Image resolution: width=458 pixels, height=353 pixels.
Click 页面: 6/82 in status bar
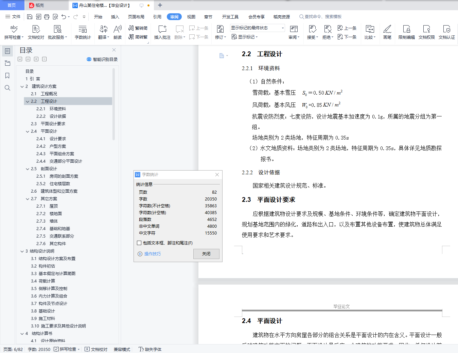pyautogui.click(x=13, y=349)
